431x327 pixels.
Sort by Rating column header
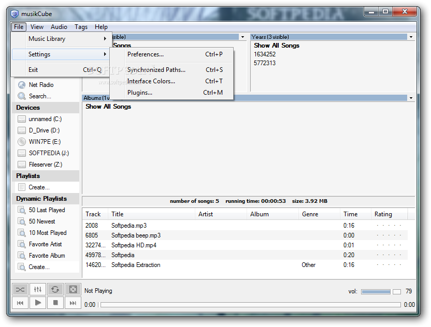point(390,214)
